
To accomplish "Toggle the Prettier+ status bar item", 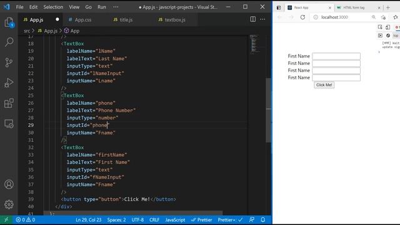I will coord(230,219).
